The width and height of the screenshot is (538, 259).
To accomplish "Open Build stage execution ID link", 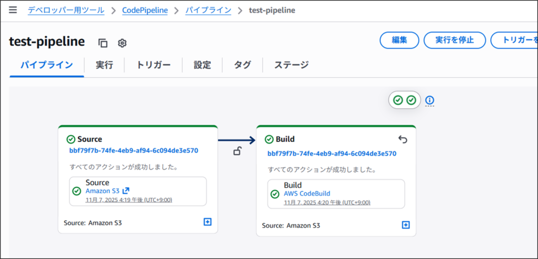I will (x=332, y=154).
